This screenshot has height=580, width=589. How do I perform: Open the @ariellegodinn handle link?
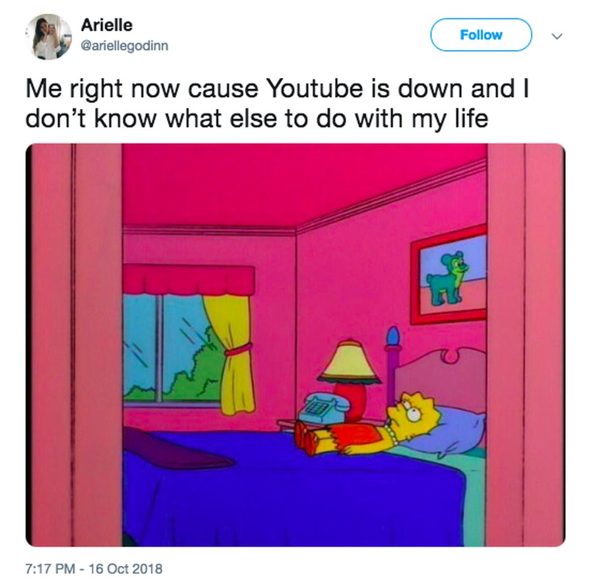(124, 46)
